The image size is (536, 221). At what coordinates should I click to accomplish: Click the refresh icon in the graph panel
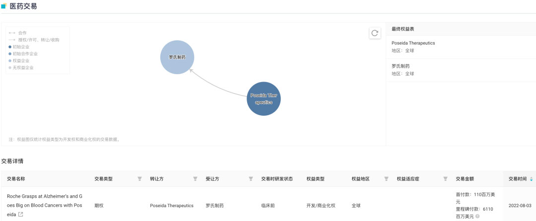[375, 33]
